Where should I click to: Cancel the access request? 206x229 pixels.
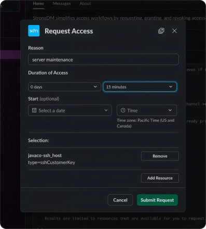pyautogui.click(x=120, y=200)
